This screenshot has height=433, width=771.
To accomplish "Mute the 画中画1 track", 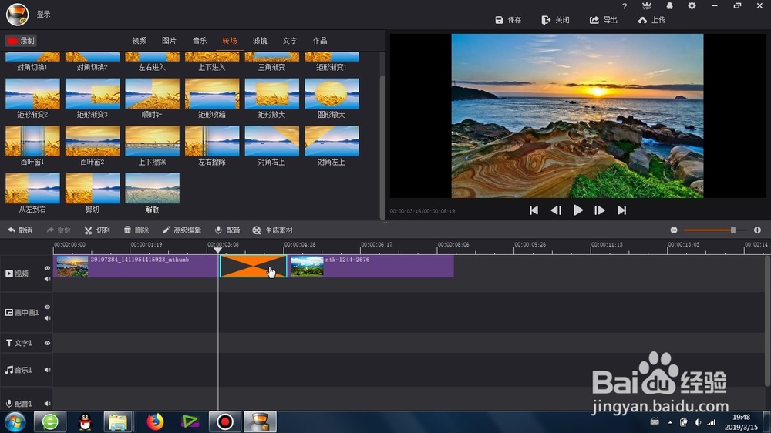I will coord(47,318).
